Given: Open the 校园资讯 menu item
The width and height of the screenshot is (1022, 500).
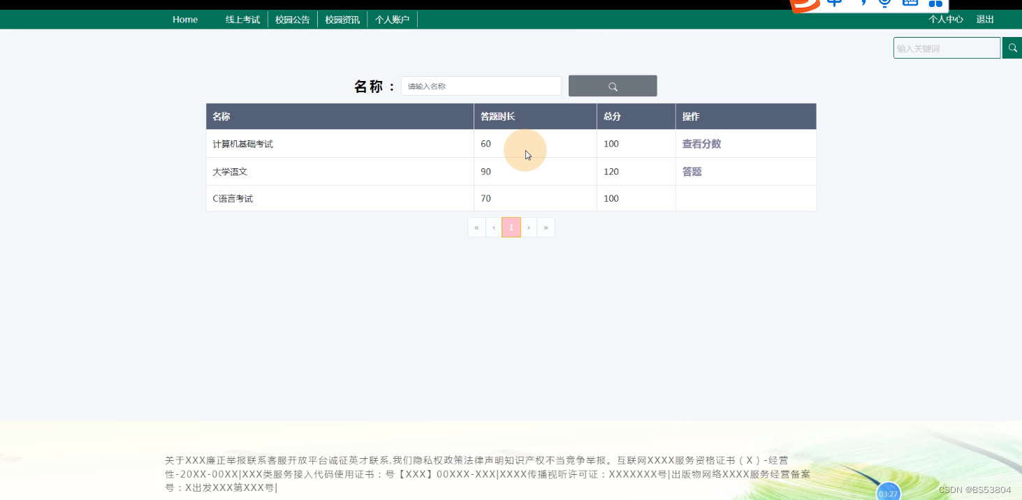Looking at the screenshot, I should (342, 20).
